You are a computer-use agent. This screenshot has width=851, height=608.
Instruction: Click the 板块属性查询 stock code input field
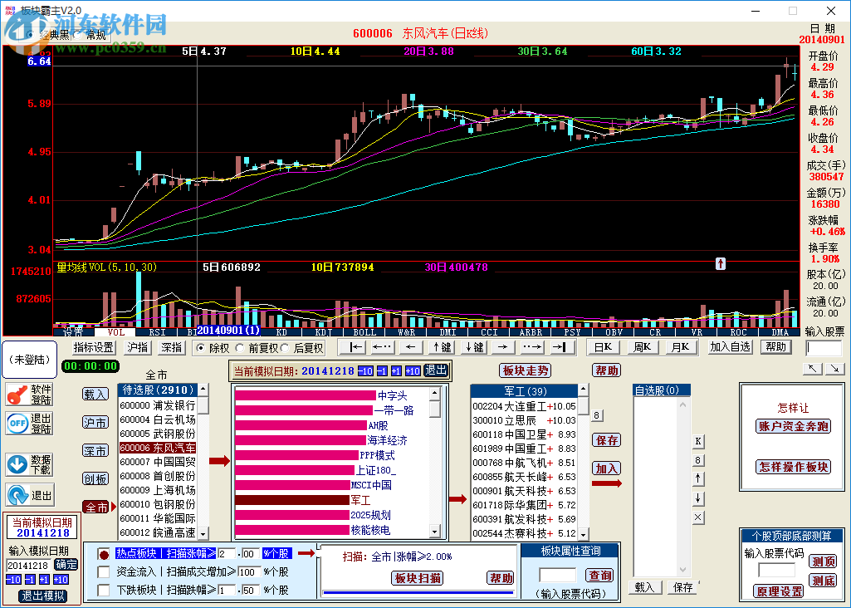(x=557, y=576)
